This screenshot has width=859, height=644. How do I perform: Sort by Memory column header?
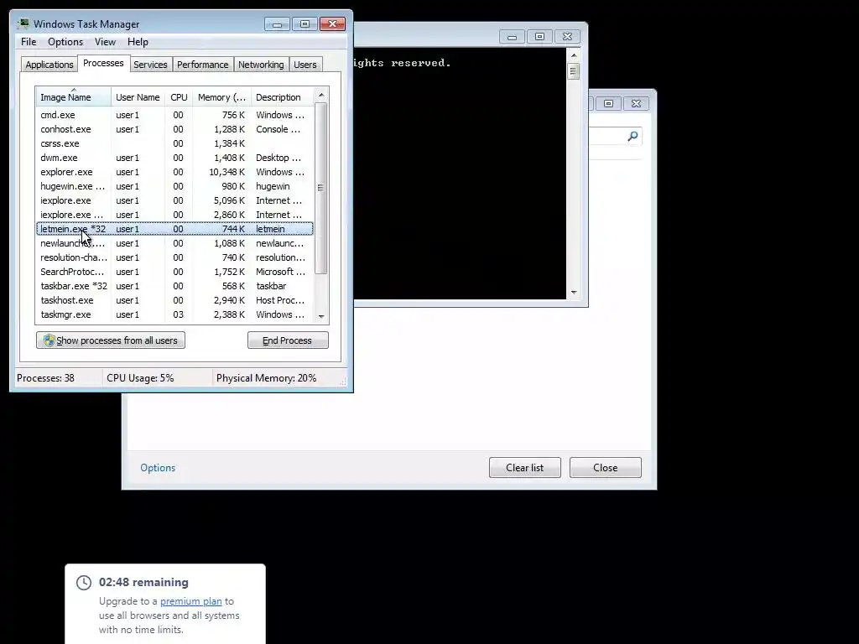[221, 97]
